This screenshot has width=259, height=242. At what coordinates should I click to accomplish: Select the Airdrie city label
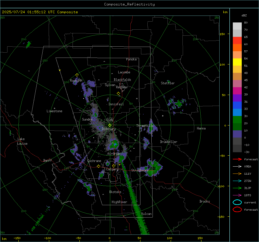pos(113,154)
